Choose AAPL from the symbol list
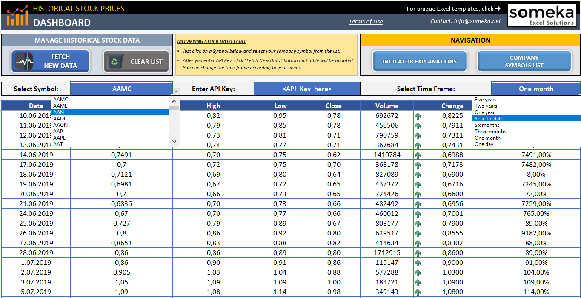581x298 pixels. tap(110, 138)
